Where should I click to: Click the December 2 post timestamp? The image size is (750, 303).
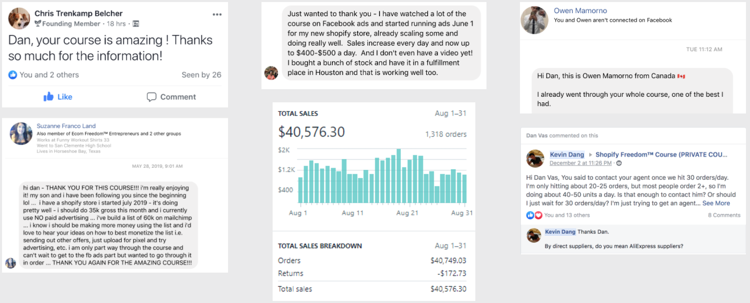coord(581,163)
